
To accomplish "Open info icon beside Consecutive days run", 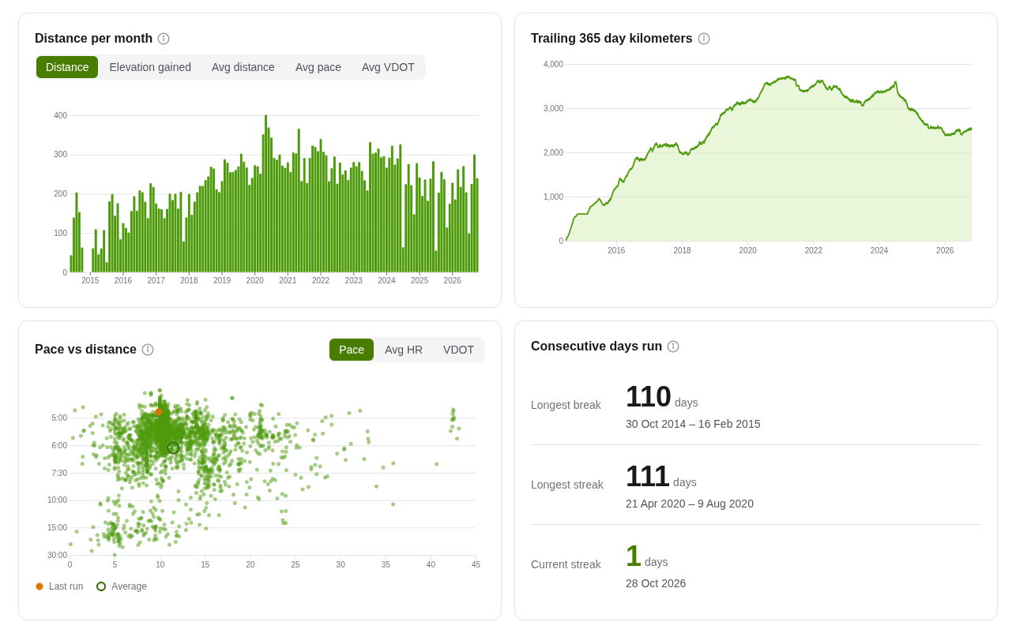I will pos(673,346).
